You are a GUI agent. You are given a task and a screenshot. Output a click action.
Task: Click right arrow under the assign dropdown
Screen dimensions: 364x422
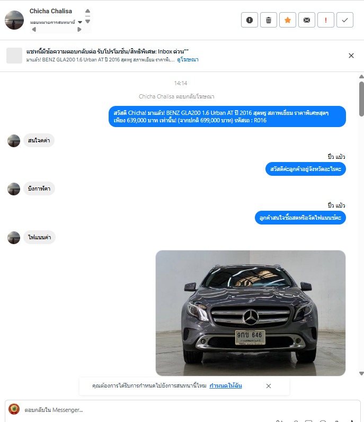[x=79, y=29]
